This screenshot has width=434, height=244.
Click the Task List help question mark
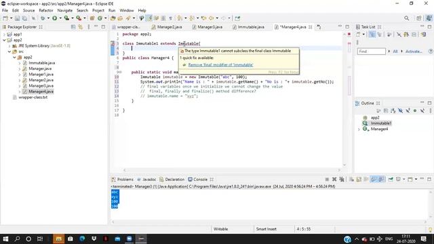point(431,52)
